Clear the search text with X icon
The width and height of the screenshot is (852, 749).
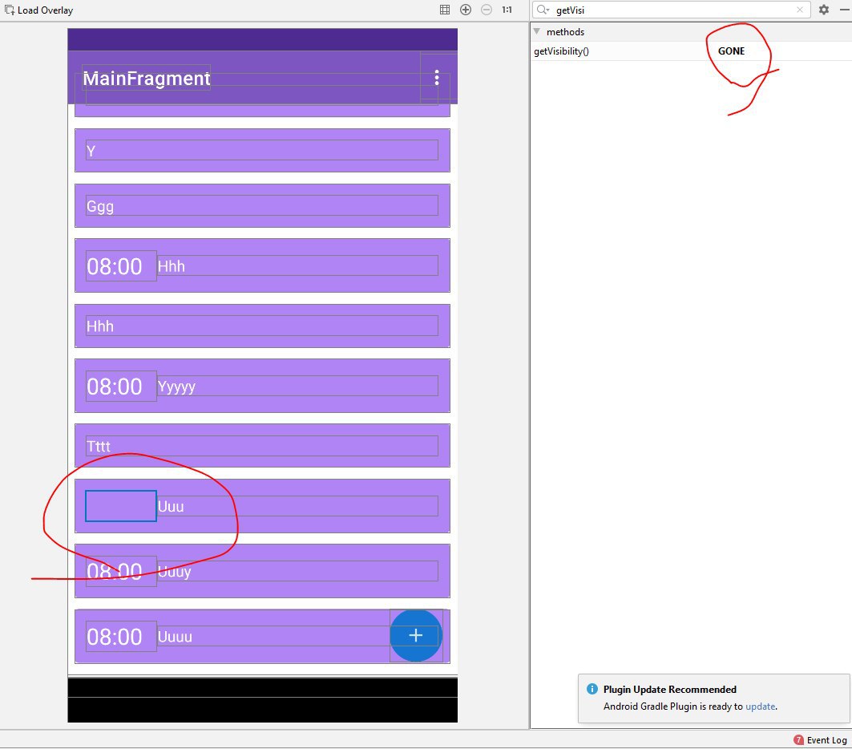tap(800, 10)
